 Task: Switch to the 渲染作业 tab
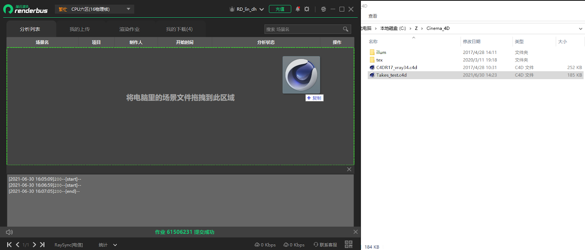(129, 29)
